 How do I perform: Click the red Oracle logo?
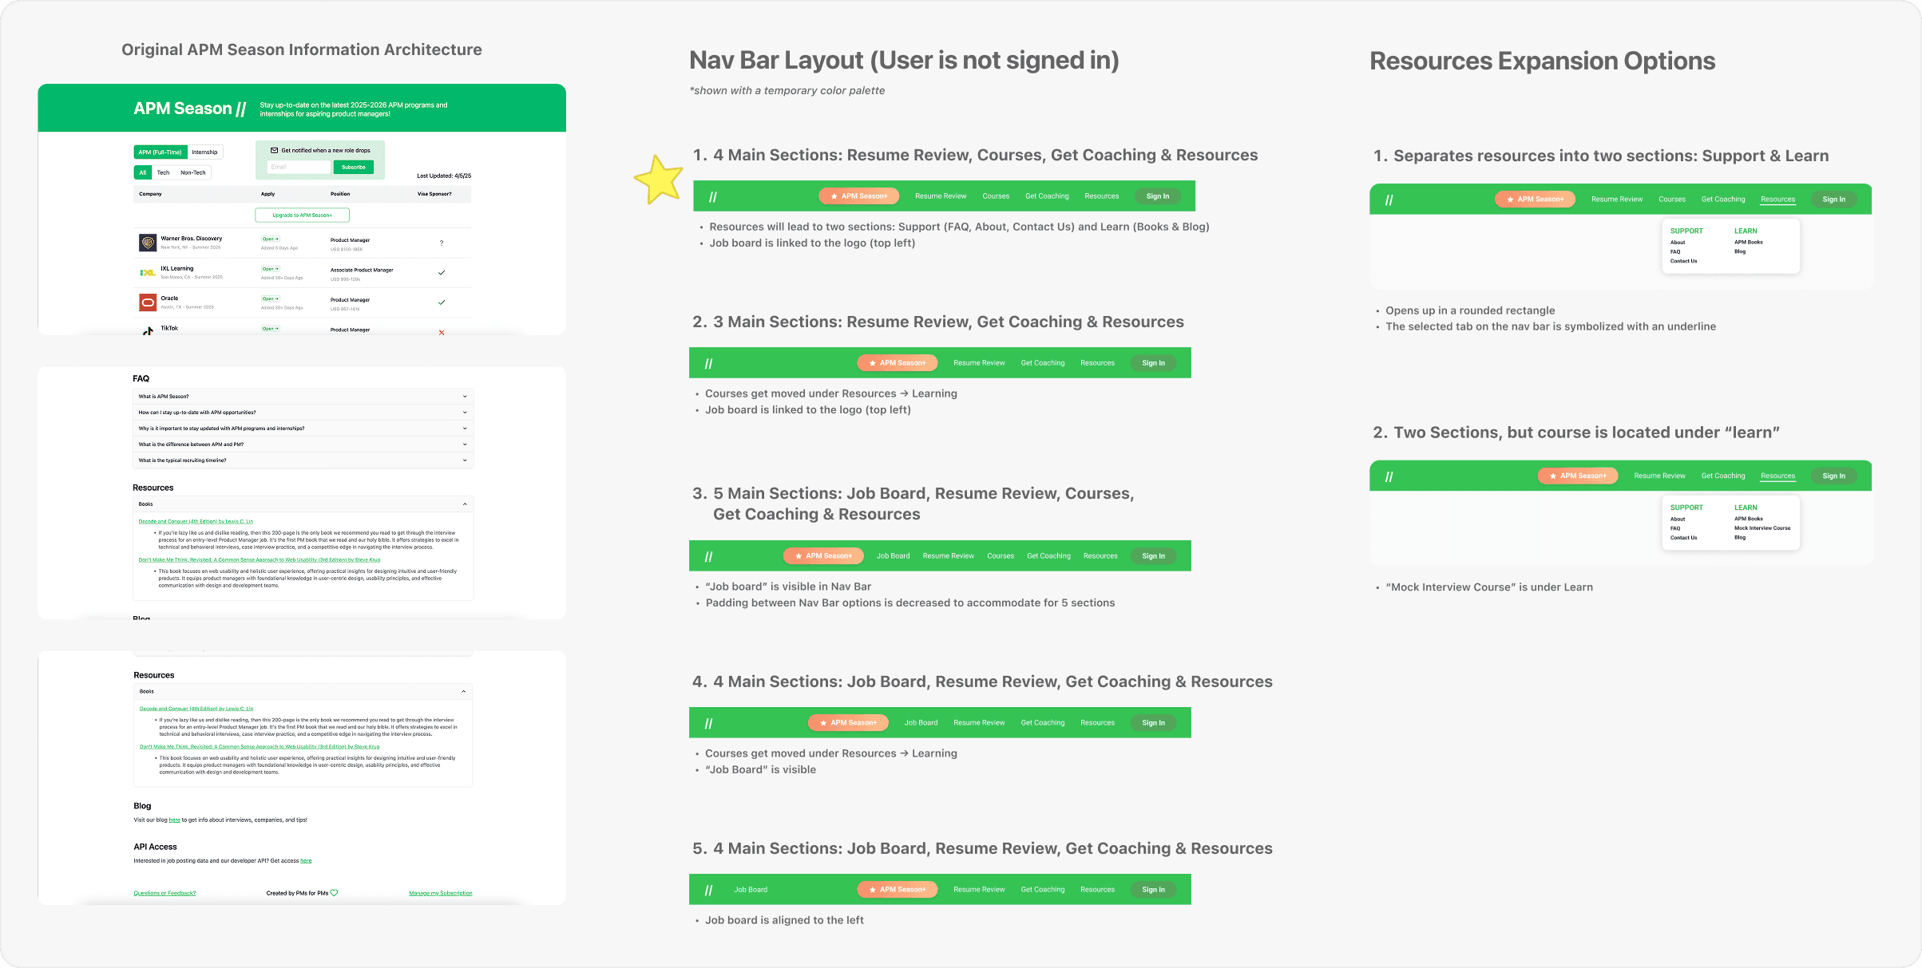[x=148, y=302]
